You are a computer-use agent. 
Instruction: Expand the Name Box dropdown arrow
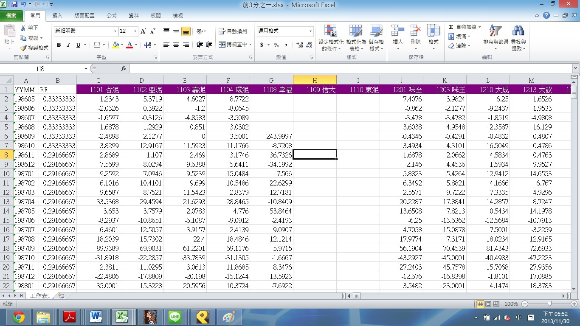[x=86, y=69]
